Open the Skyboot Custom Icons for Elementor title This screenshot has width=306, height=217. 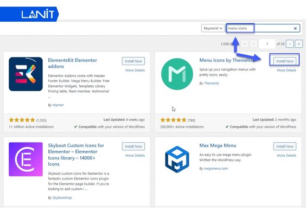click(76, 155)
